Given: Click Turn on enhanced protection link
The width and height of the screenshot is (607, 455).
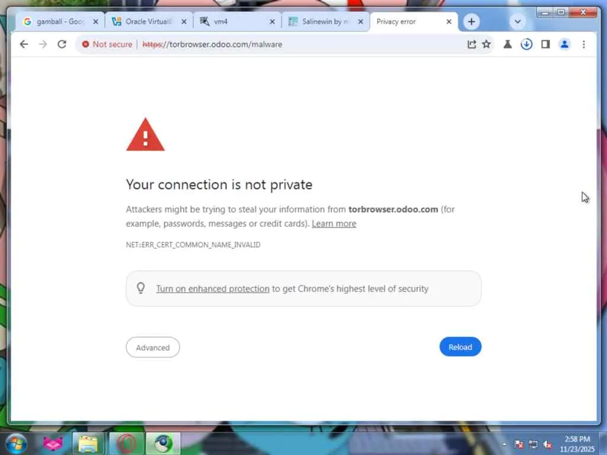Looking at the screenshot, I should coord(213,289).
